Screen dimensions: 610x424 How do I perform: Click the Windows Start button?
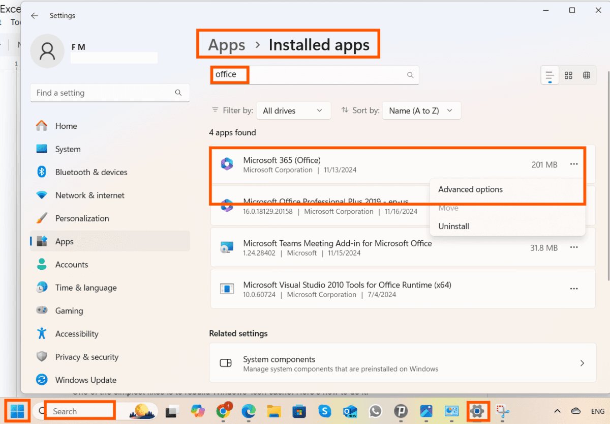[17, 411]
